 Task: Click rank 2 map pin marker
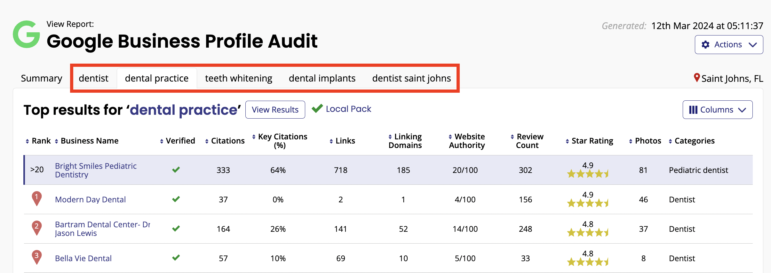[x=37, y=228]
